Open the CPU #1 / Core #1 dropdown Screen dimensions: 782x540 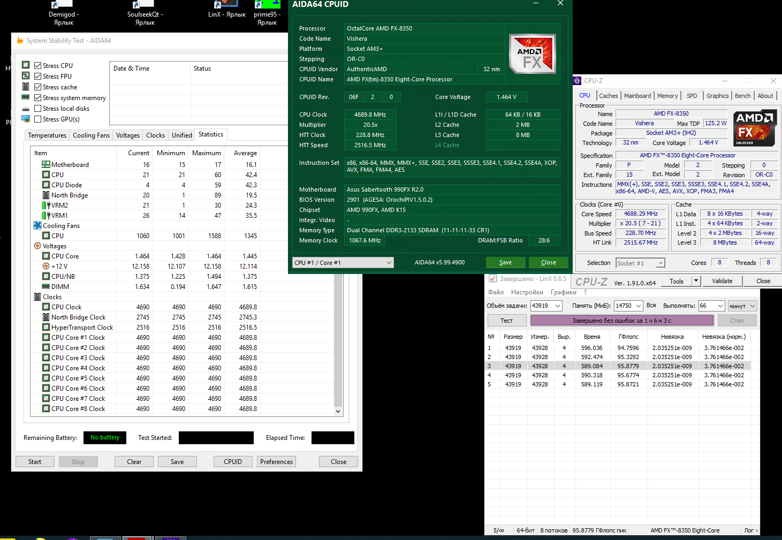(x=343, y=263)
